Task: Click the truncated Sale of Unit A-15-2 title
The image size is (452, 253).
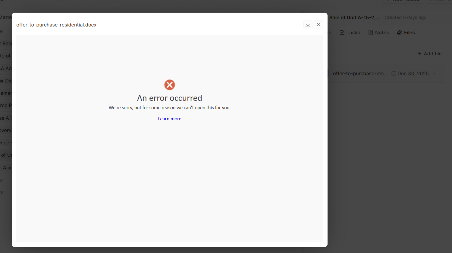Action: click(x=355, y=17)
